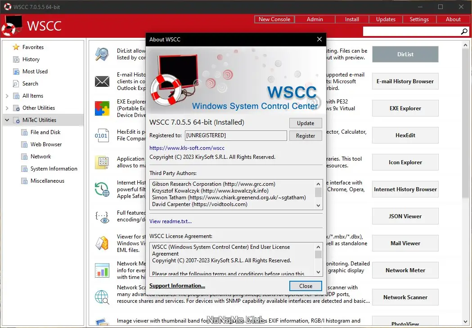Click the search box in the header
The width and height of the screenshot is (472, 328).
coord(412,31)
